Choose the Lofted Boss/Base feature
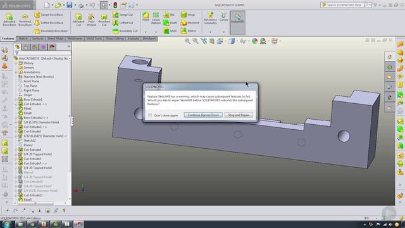405x228 pixels. pos(49,23)
